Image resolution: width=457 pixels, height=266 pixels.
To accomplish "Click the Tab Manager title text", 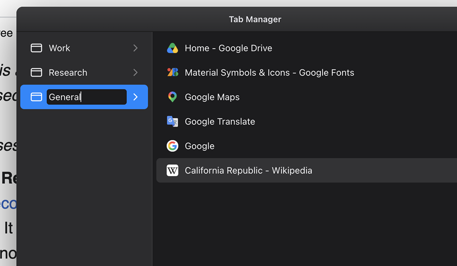I will tap(255, 19).
